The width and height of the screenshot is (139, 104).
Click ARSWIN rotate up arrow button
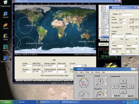[x=123, y=81]
